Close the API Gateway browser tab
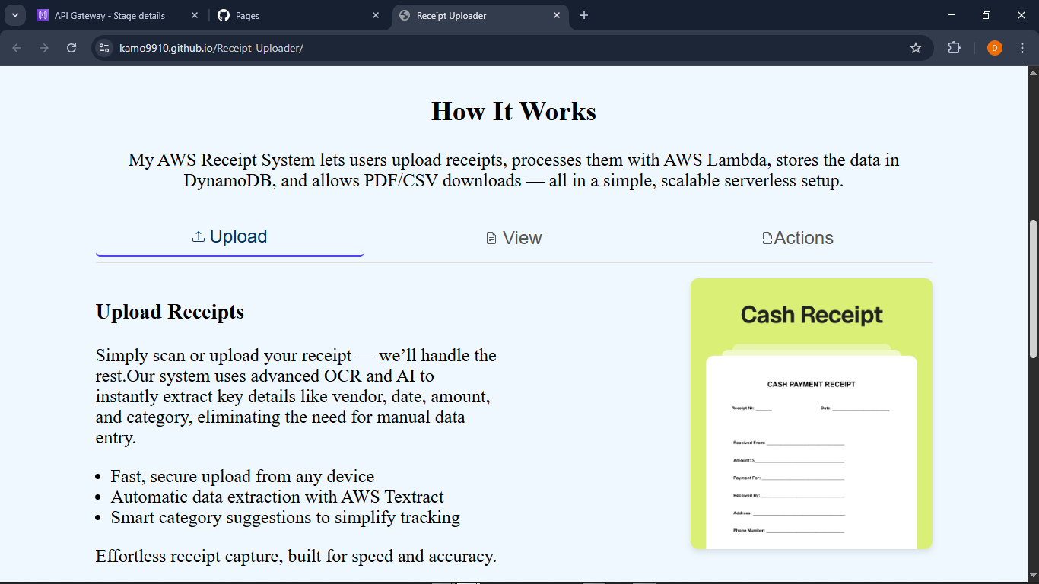This screenshot has height=584, width=1039. (195, 15)
